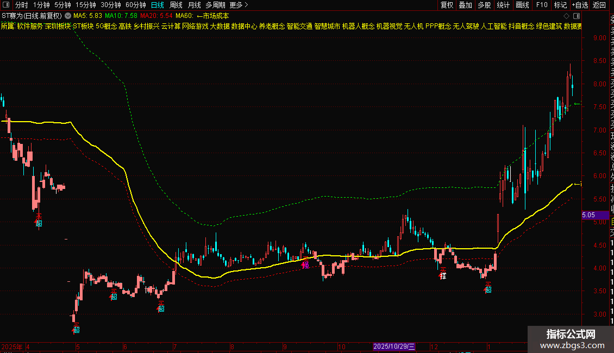614x353 pixels.
Task: Open the 绿色建筑 concept link
Action: [x=549, y=26]
